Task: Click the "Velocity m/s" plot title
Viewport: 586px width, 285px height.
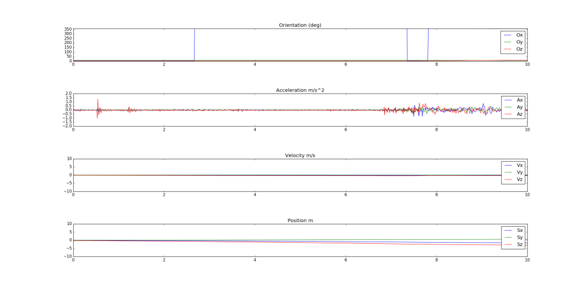Action: click(x=300, y=155)
